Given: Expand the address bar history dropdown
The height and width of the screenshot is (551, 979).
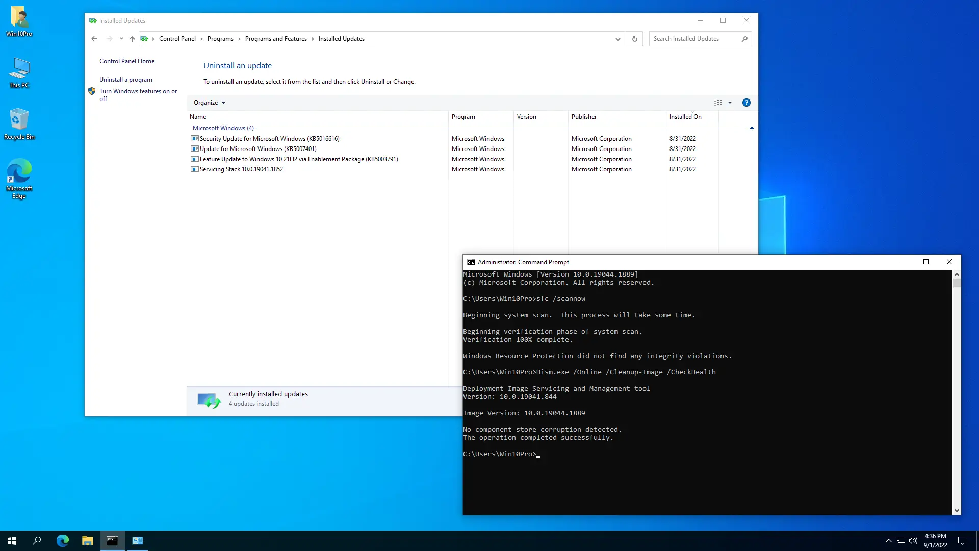Looking at the screenshot, I should click(x=617, y=39).
